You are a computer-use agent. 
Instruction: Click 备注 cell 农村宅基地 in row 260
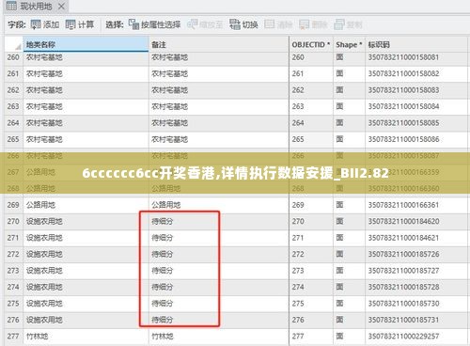coord(219,57)
